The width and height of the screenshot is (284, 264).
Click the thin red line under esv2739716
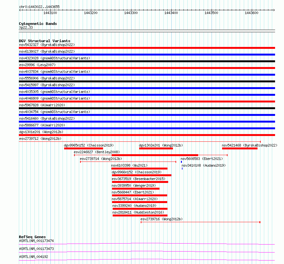point(200,222)
